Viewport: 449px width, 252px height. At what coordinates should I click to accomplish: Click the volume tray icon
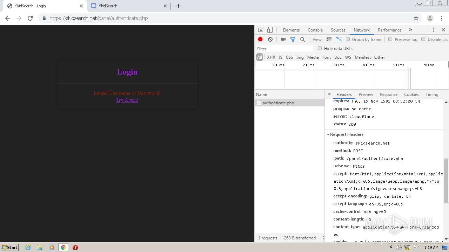tap(399, 247)
